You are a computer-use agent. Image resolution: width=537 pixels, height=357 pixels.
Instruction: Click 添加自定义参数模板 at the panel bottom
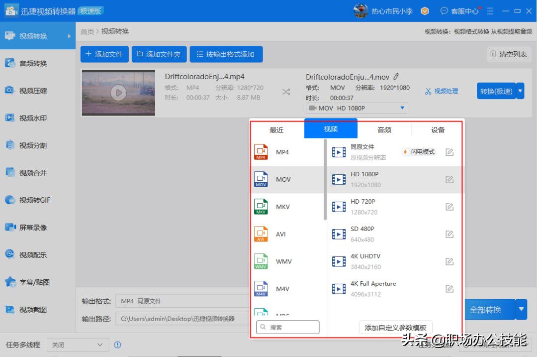pyautogui.click(x=394, y=327)
